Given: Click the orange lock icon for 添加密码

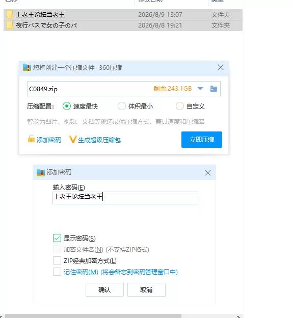Looking at the screenshot, I should [x=31, y=139].
